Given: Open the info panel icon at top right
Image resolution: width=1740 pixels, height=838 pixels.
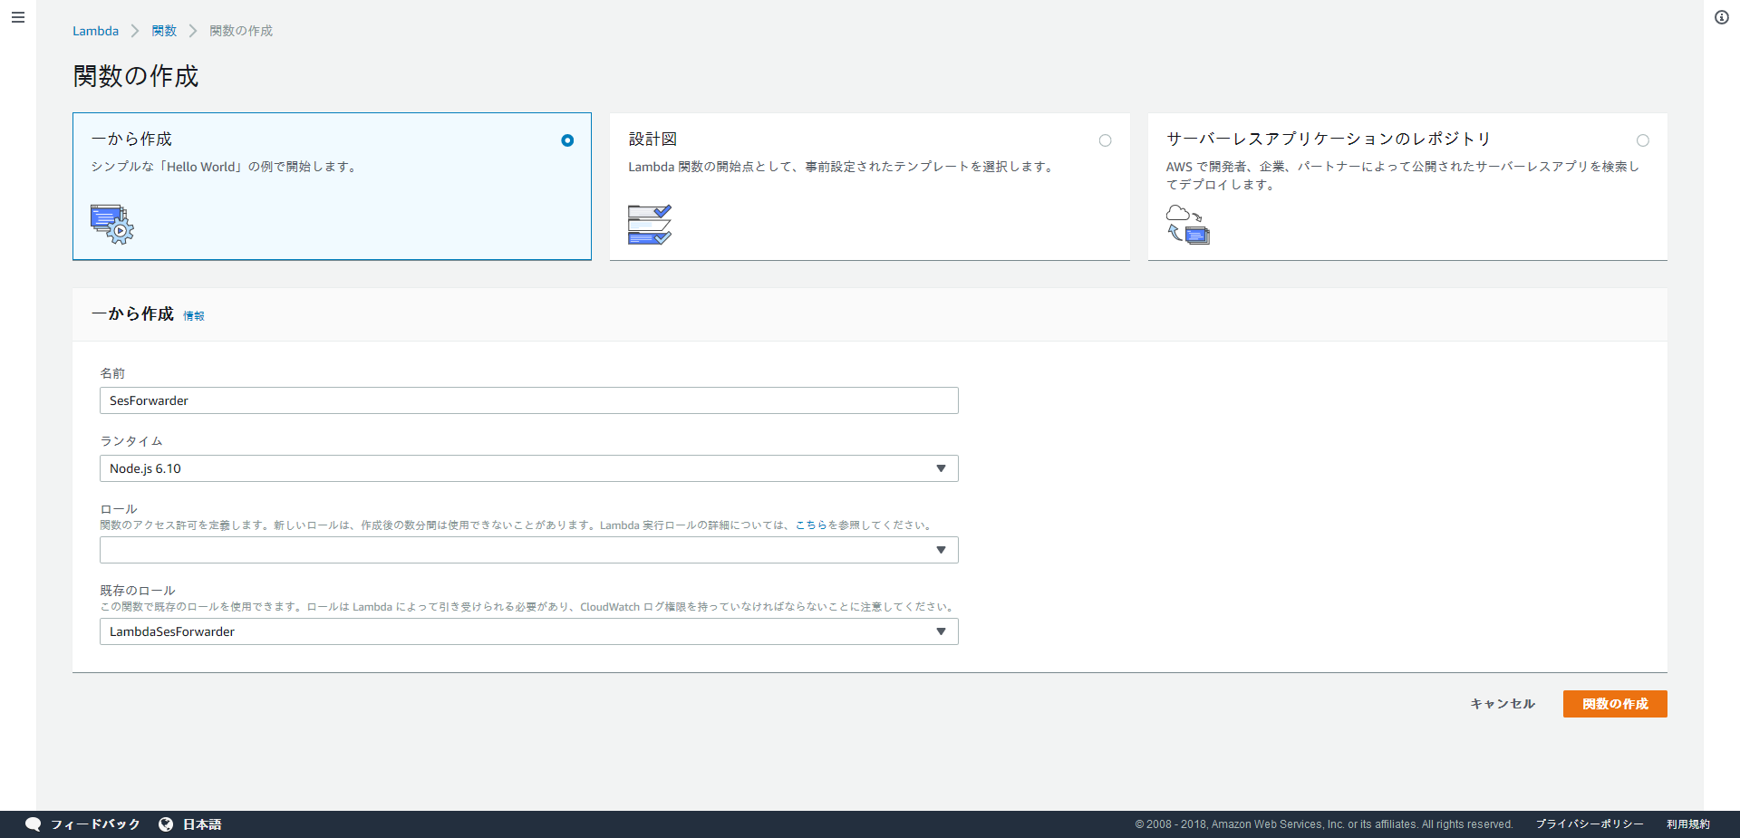Looking at the screenshot, I should click(x=1722, y=17).
